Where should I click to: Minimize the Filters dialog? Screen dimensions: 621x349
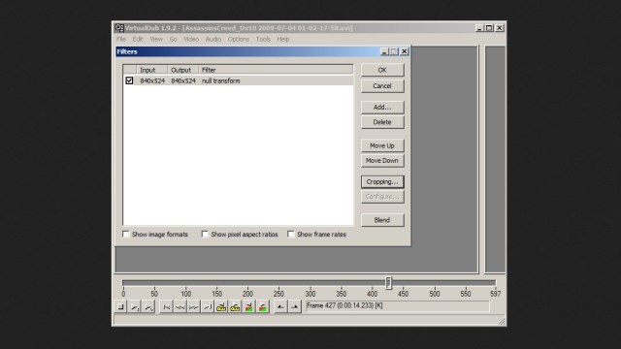[x=384, y=51]
